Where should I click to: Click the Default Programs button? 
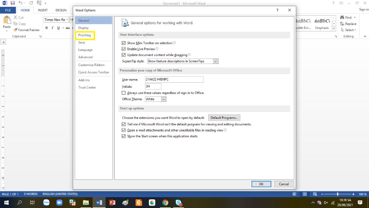click(224, 118)
